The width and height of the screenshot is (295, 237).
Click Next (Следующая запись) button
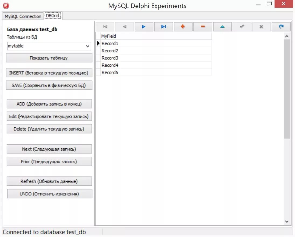(49, 149)
